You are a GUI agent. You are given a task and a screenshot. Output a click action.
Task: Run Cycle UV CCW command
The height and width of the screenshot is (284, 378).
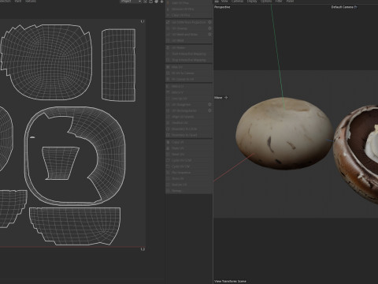click(x=189, y=160)
